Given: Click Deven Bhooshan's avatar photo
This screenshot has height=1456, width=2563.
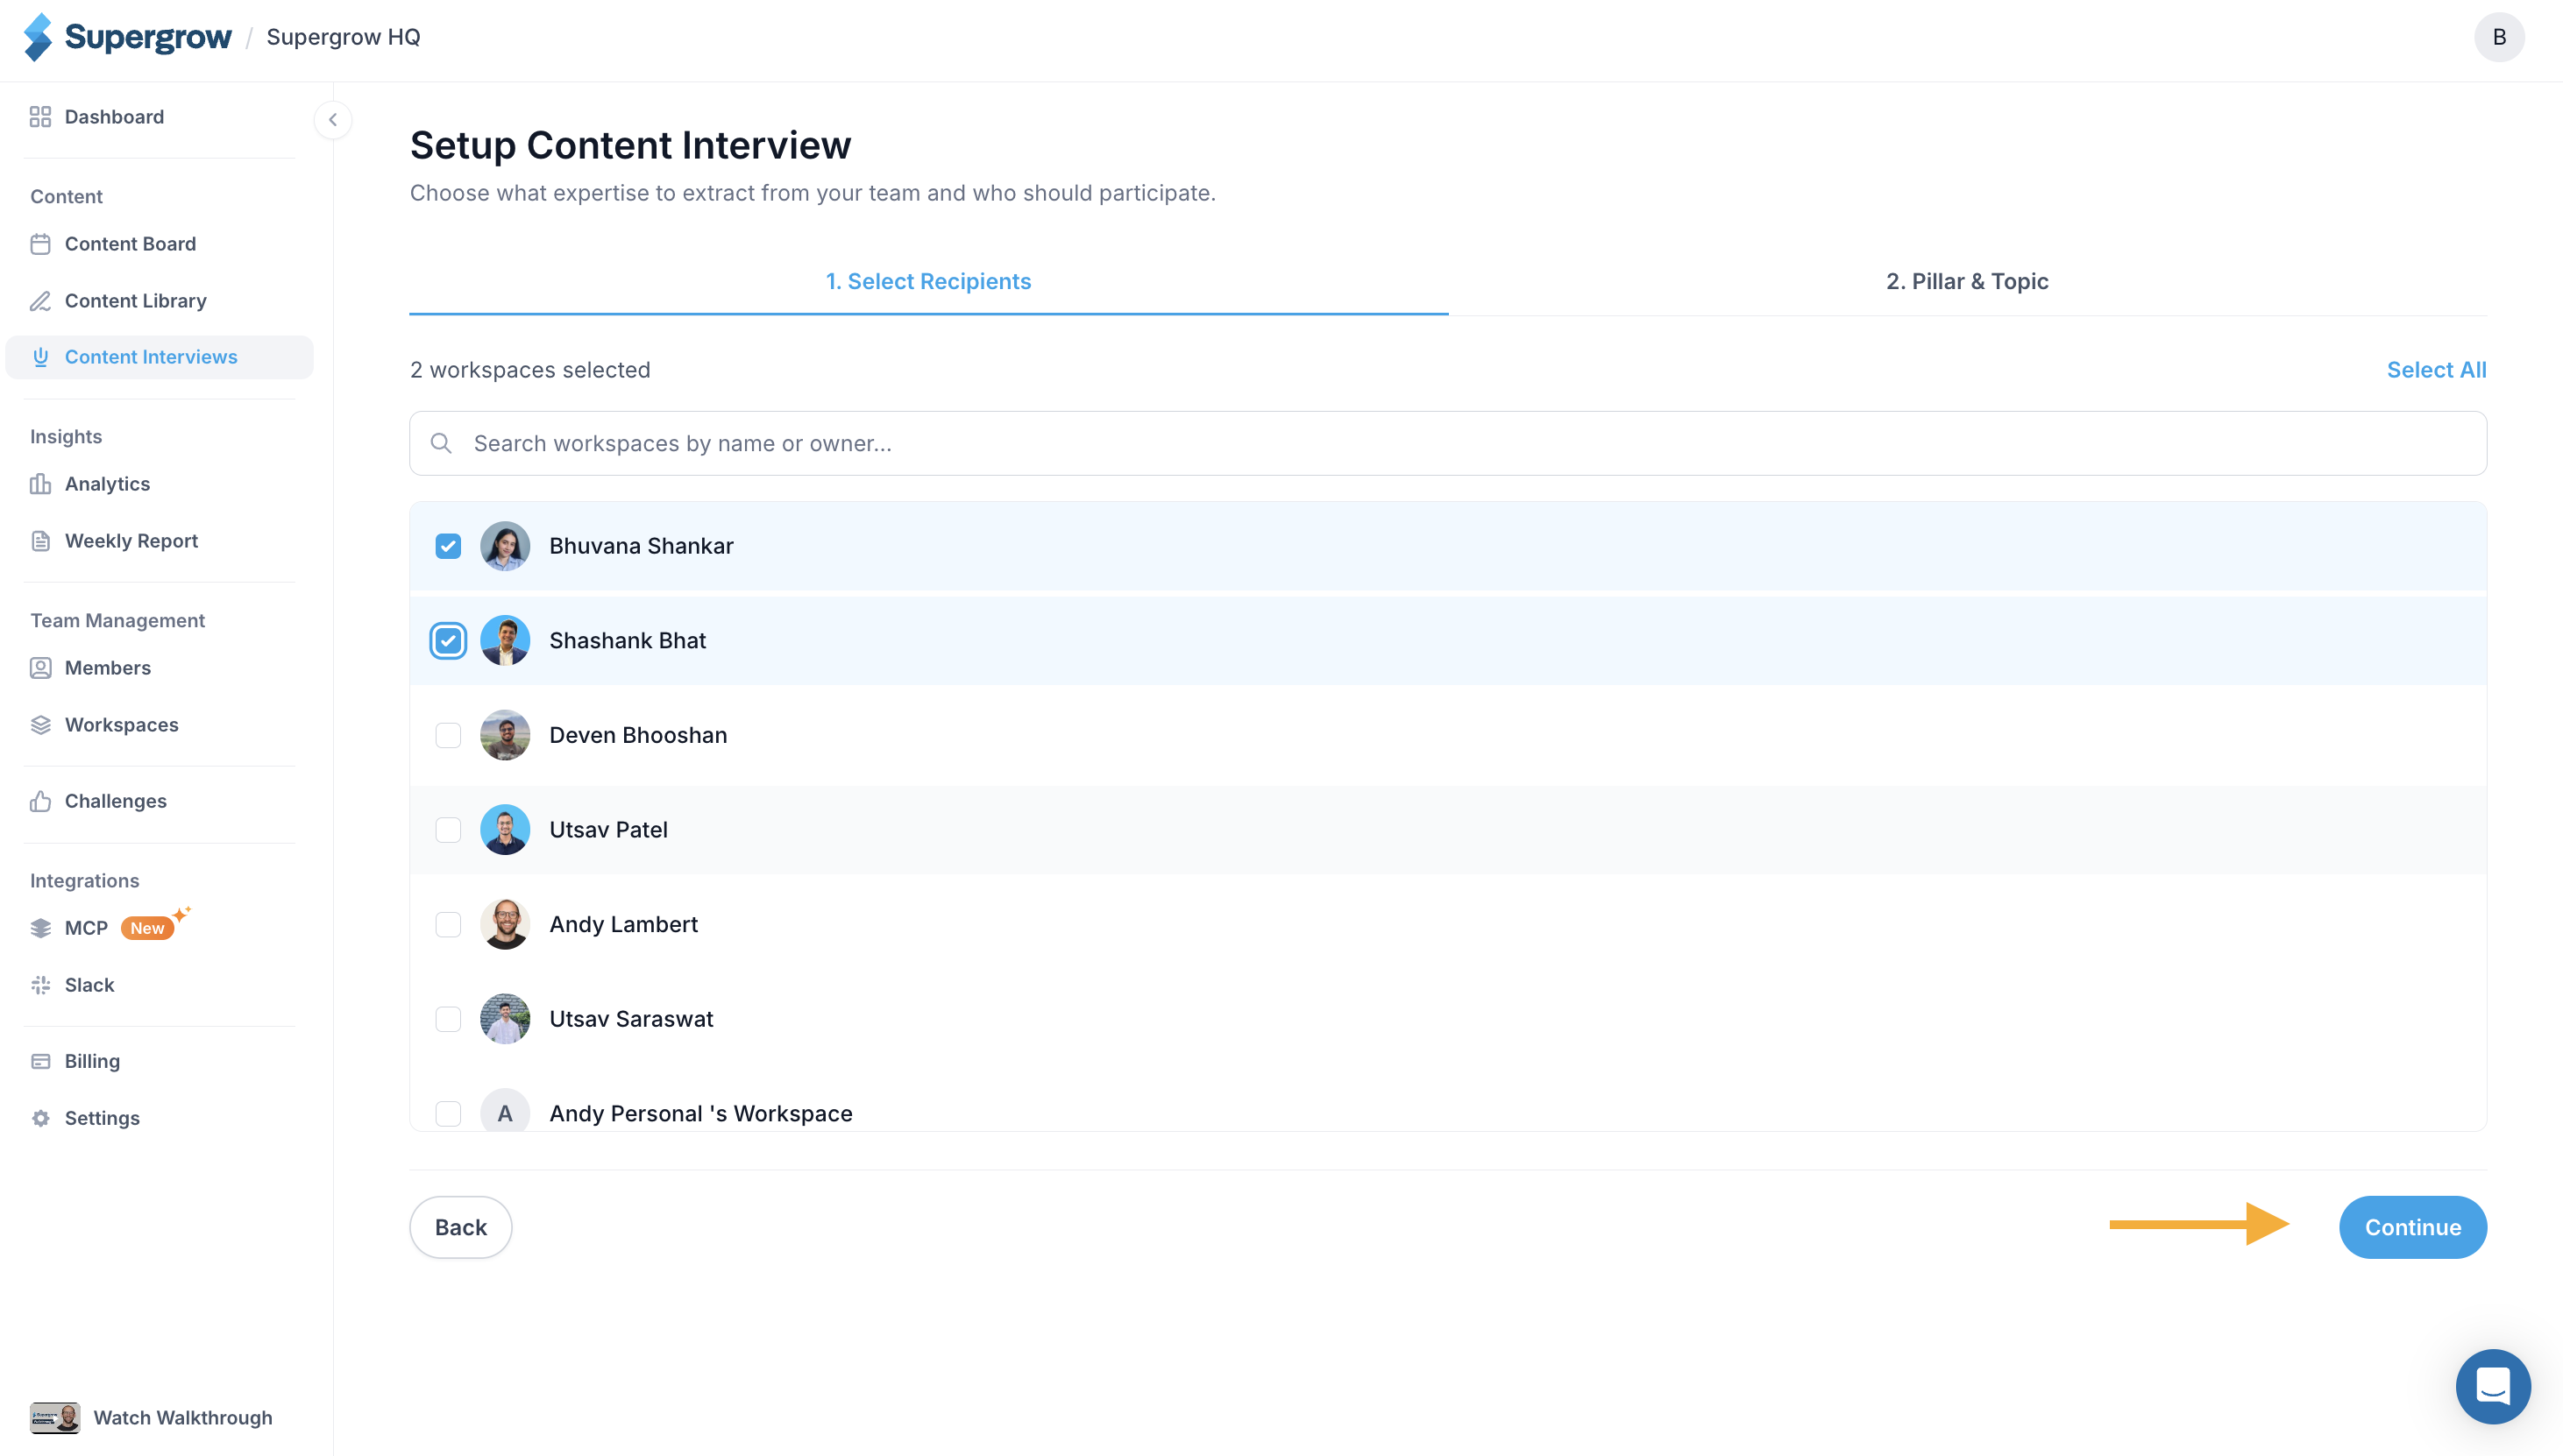Looking at the screenshot, I should coord(505,736).
